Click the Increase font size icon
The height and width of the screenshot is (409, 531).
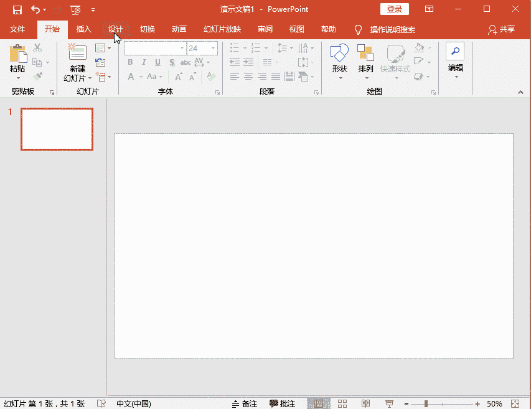pos(179,77)
